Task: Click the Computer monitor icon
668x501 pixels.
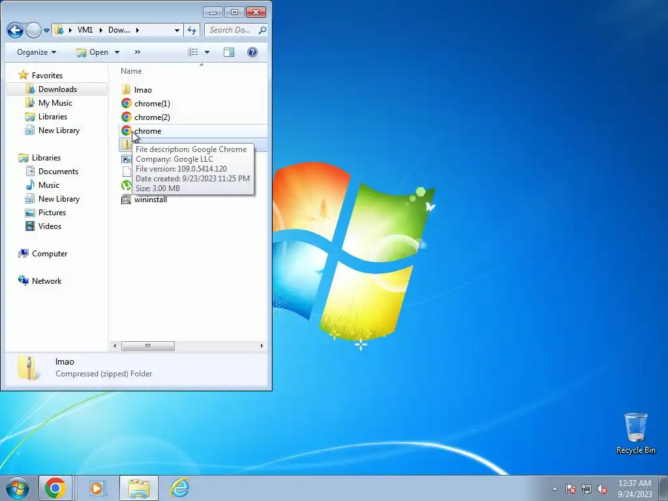Action: click(x=23, y=254)
